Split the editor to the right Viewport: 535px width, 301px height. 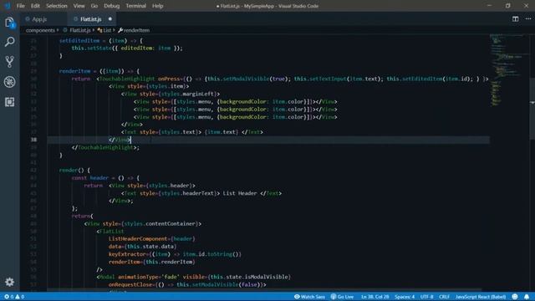click(x=515, y=19)
